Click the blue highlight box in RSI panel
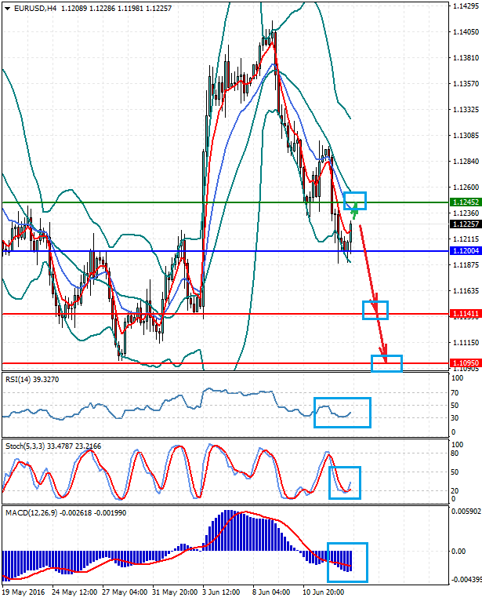 click(342, 413)
